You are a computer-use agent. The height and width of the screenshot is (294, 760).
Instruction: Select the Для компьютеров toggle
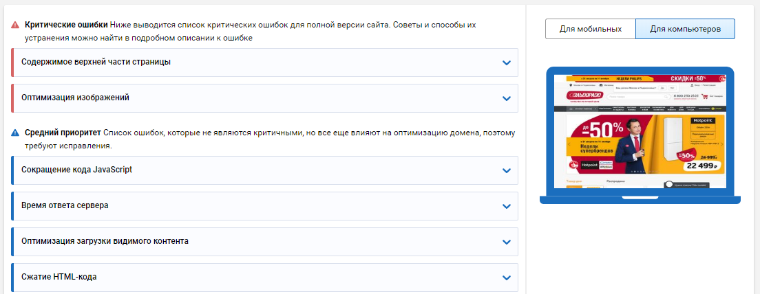[685, 29]
